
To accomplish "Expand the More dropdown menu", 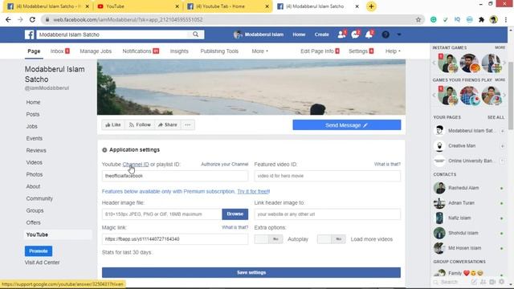I will point(259,51).
